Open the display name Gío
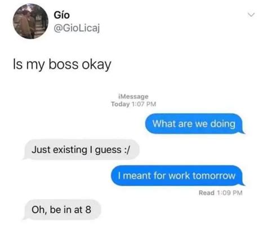This screenshot has width=267, height=238. (62, 15)
